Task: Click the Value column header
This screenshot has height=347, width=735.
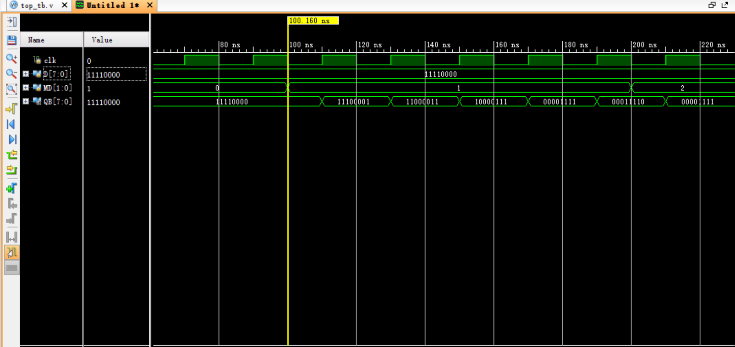Action: pos(116,40)
